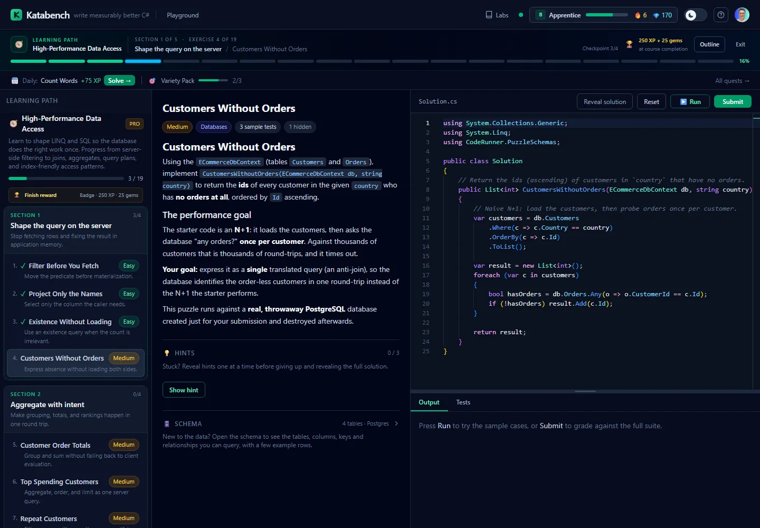Exit the learning path

pos(740,44)
